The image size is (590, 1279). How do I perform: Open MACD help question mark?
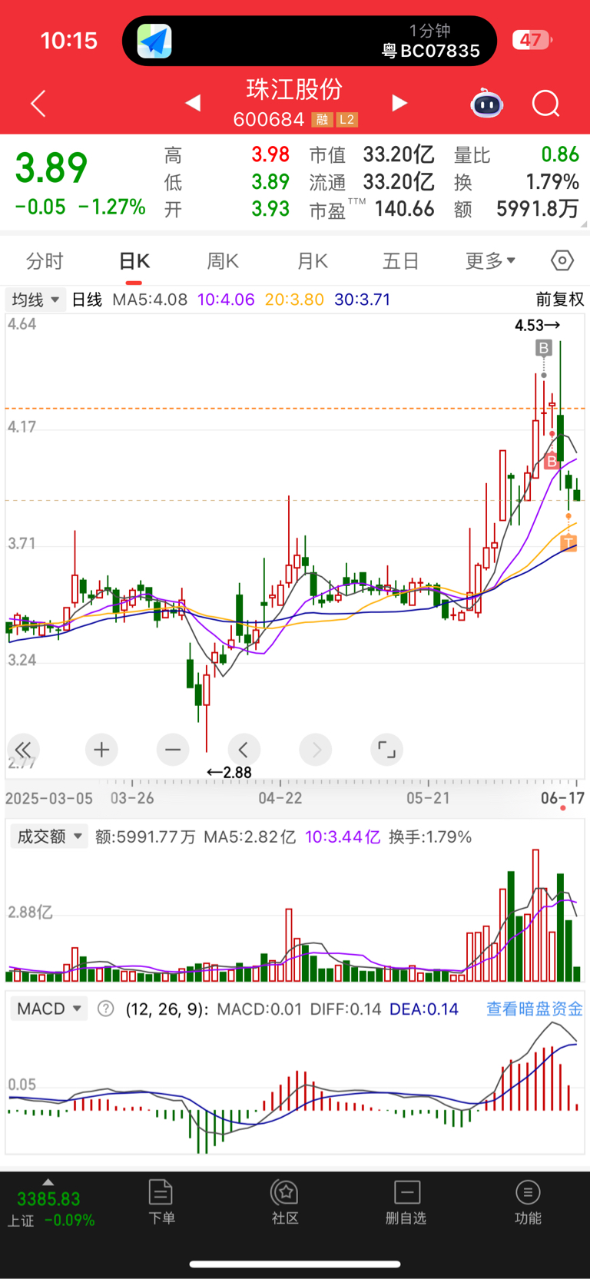pyautogui.click(x=106, y=1009)
